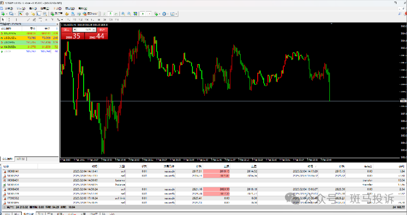Open the Window menu

[x=70, y=8]
